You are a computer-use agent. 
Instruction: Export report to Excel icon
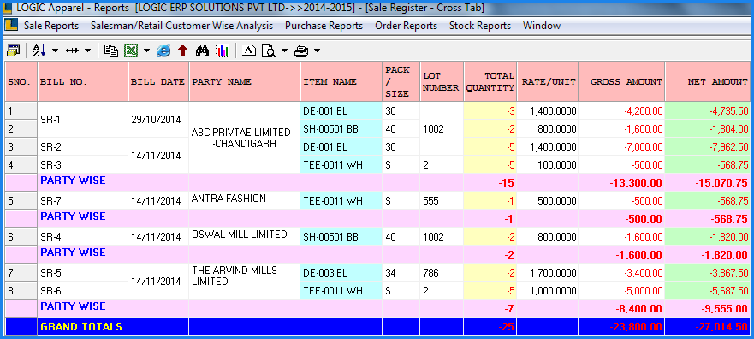130,50
